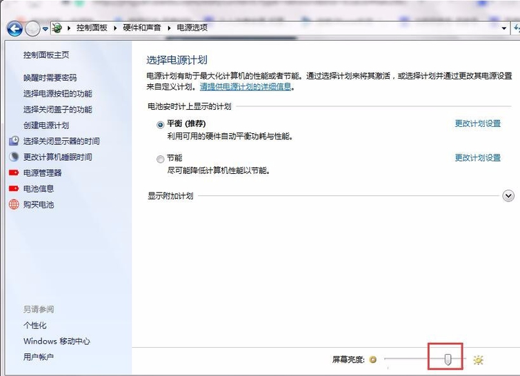Open 创建电源计划 in the left sidebar
Screen dimensions: 520x376
46,125
